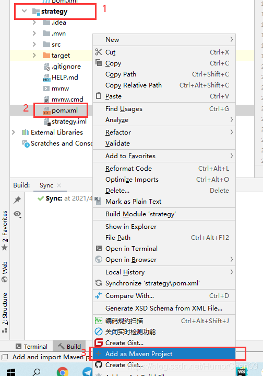Click the Synchronize refresh icon
The width and height of the screenshot is (263, 376).
99,283
